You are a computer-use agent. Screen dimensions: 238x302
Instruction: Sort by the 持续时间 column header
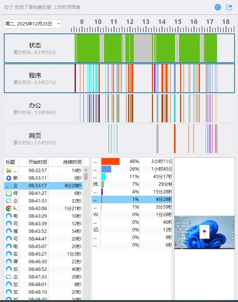tap(65, 162)
